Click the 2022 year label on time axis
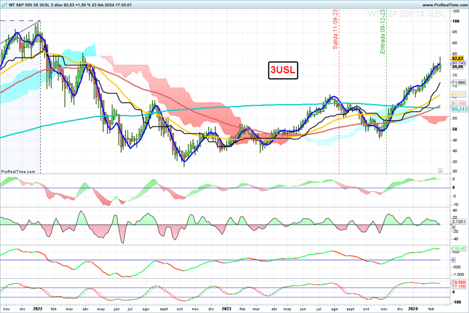Screen dimensions: 469x313 38,309
